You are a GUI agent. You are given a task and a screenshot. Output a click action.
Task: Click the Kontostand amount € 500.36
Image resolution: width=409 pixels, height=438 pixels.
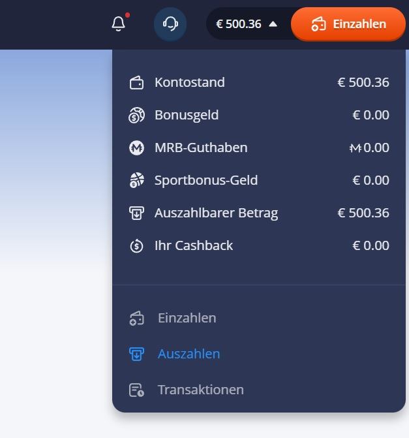[x=363, y=83]
